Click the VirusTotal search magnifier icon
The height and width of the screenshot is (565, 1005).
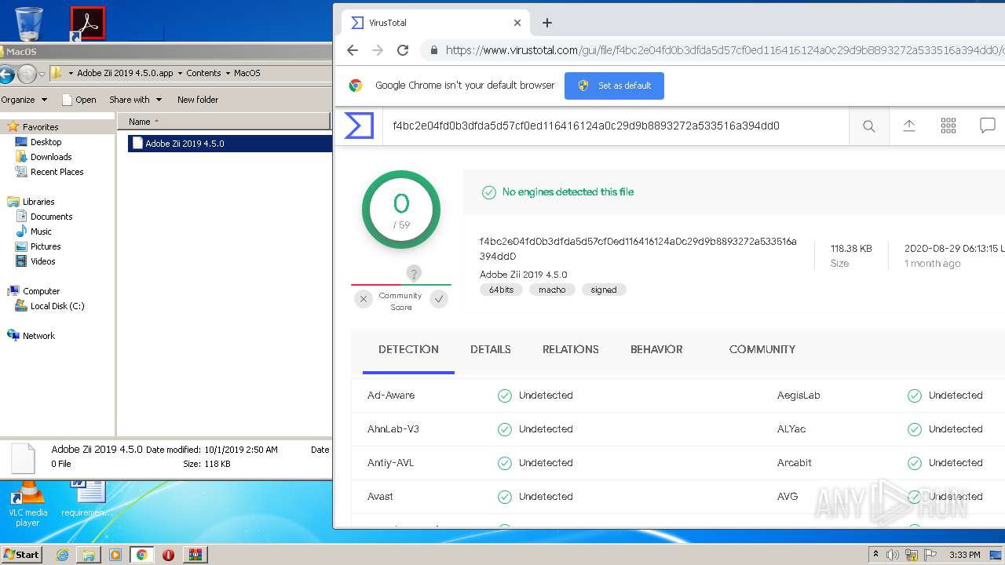point(868,126)
